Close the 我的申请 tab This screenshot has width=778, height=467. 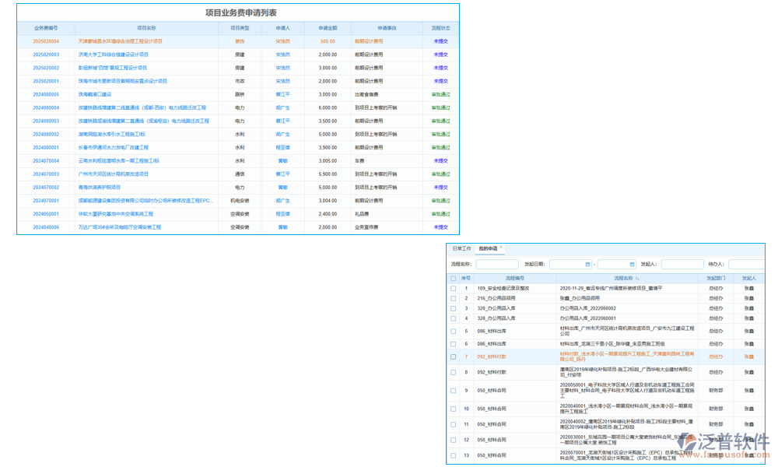pyautogui.click(x=501, y=247)
